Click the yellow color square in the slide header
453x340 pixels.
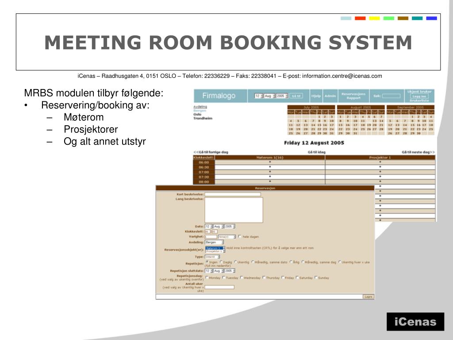[374, 18]
